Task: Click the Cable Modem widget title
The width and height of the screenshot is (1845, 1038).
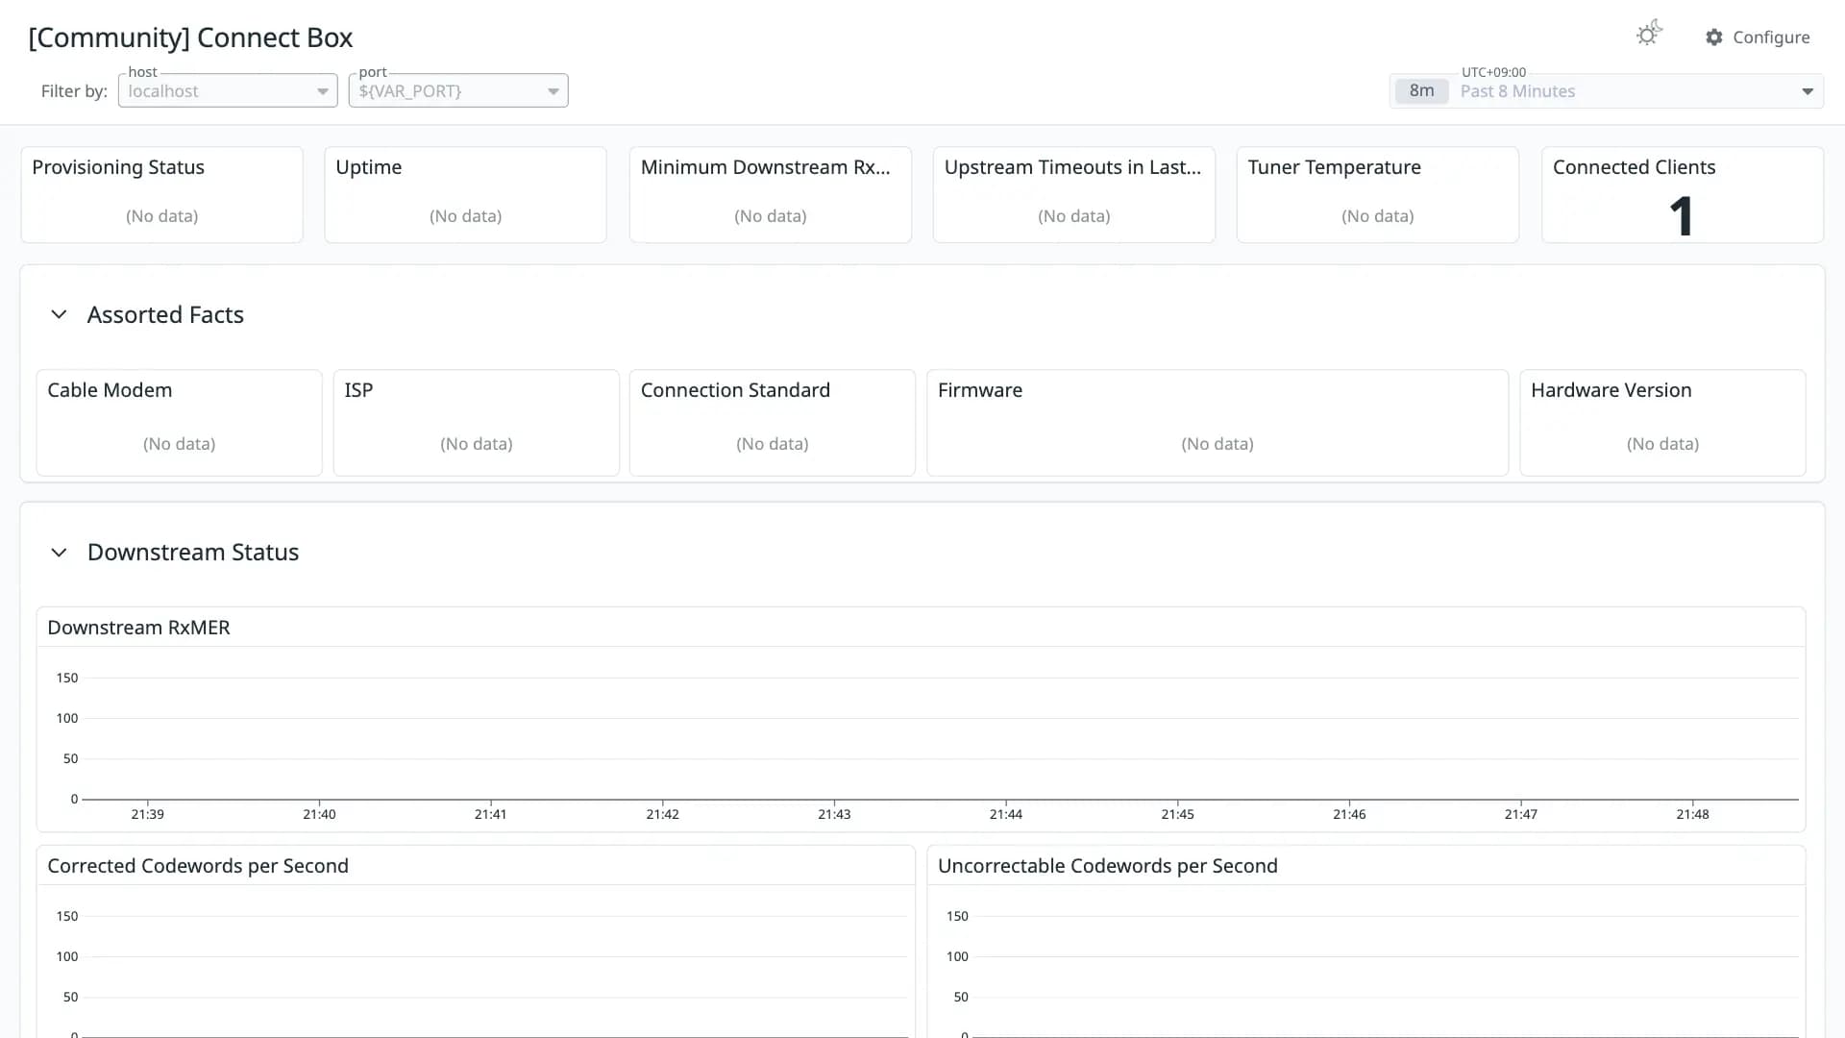Action: pos(110,390)
